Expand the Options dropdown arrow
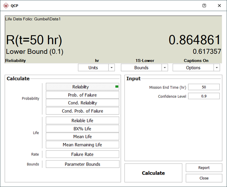The height and width of the screenshot is (187, 227). pyautogui.click(x=217, y=68)
